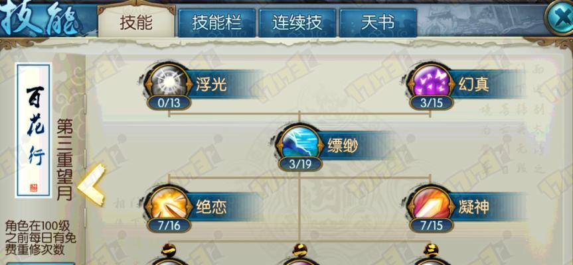Click the 7/16 counter under 绝恋
The image size is (573, 265).
169,226
